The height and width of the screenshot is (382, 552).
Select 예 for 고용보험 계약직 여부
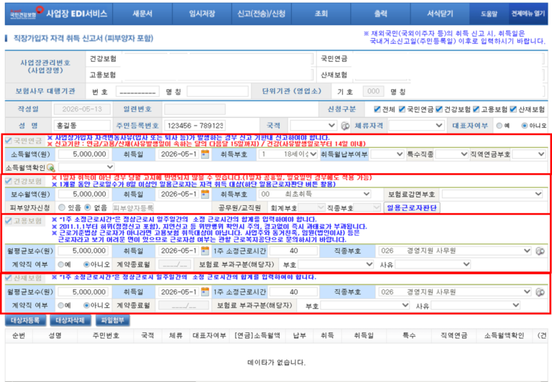[61, 264]
